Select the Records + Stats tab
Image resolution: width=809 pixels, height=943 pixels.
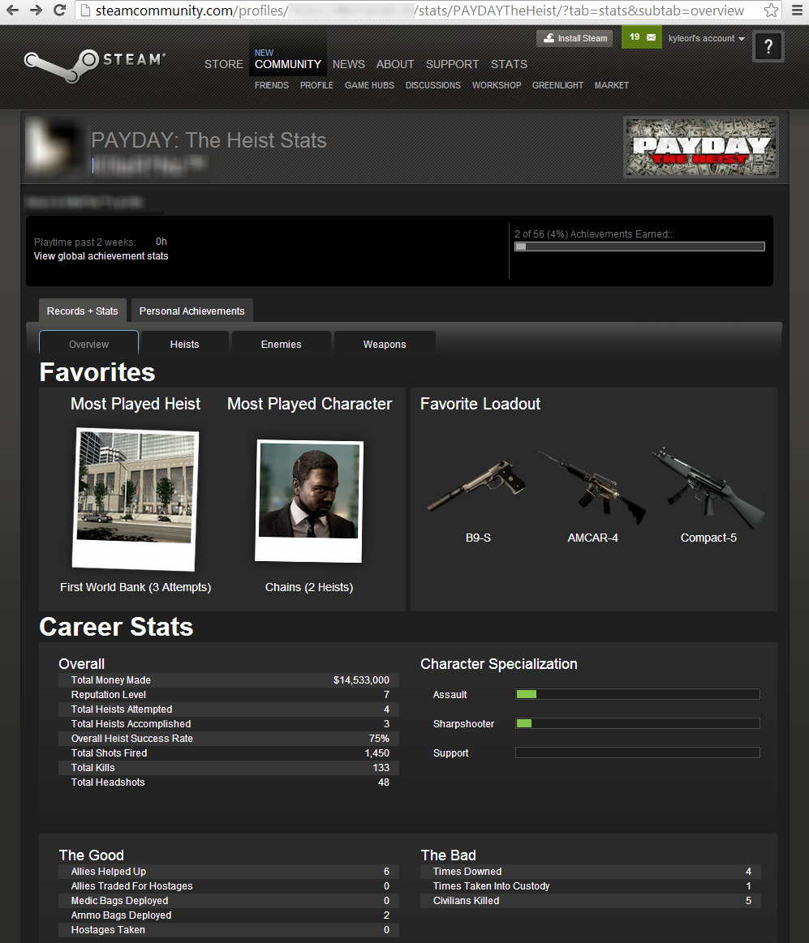tap(83, 311)
